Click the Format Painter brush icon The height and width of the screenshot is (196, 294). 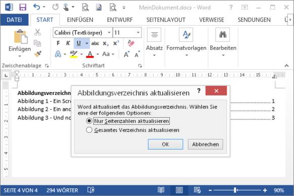coord(38,54)
